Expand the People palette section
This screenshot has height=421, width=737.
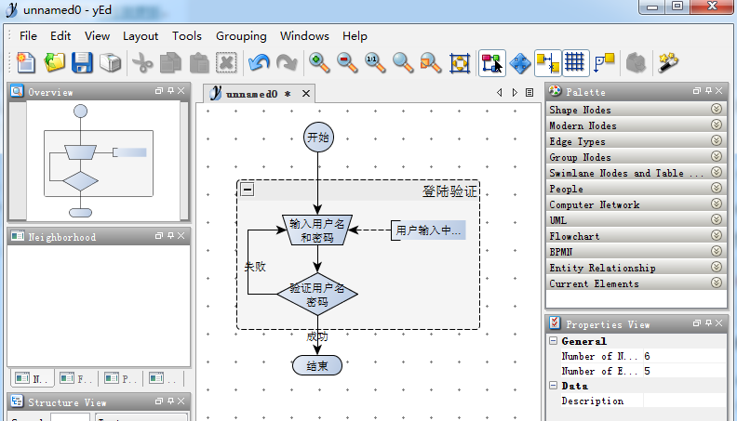636,189
